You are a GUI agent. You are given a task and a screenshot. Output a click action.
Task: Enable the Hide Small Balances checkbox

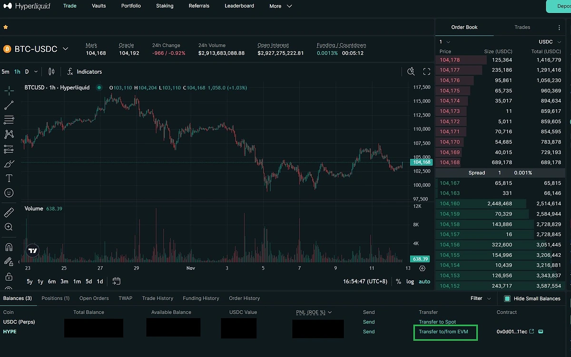(x=507, y=299)
